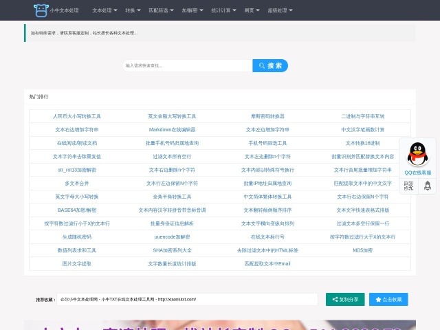Open 文本左边增加字符串
The width and height of the screenshot is (440, 330).
(267, 130)
